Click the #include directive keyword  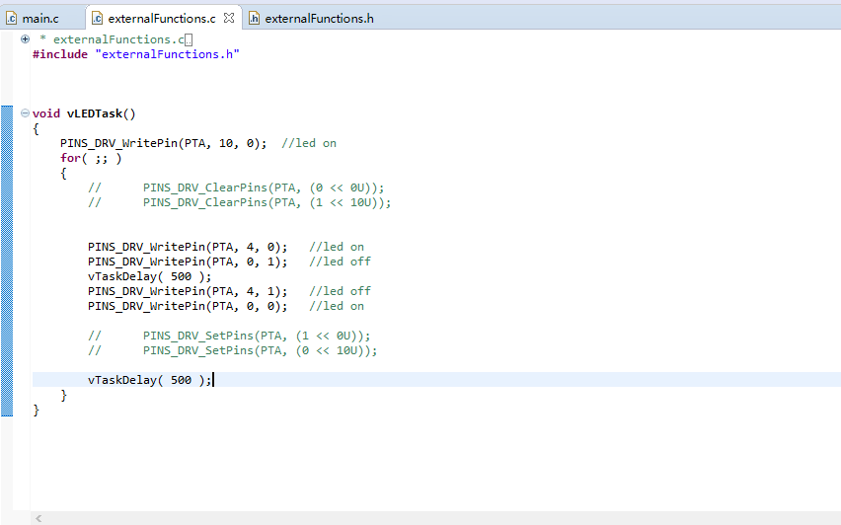tap(60, 54)
